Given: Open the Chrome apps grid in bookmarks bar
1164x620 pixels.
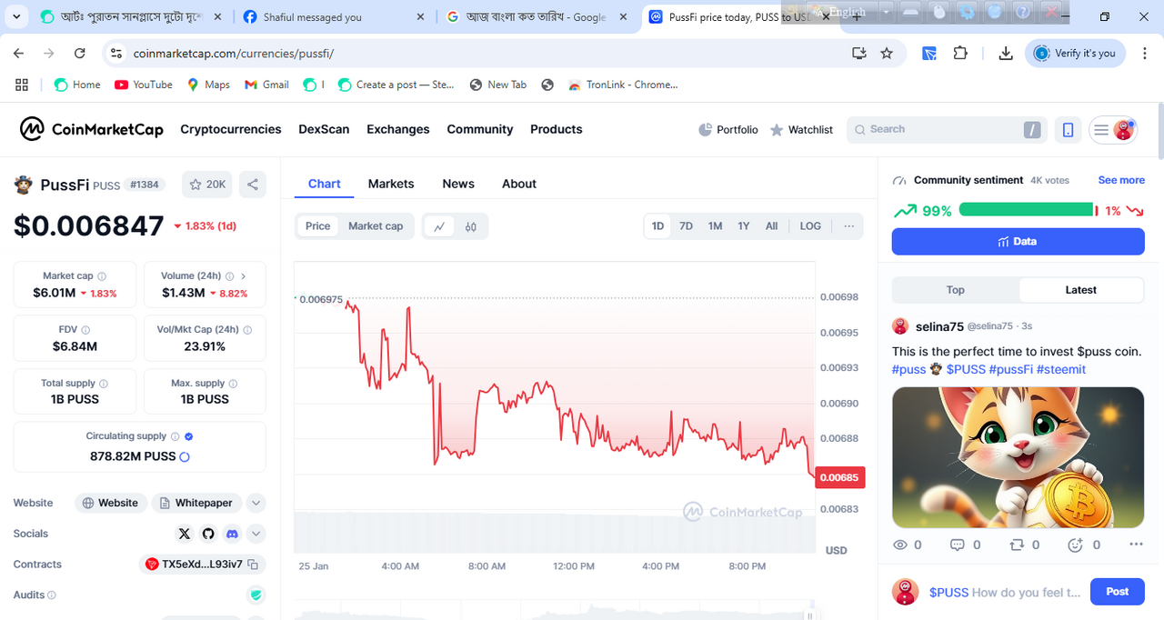Looking at the screenshot, I should 22,85.
